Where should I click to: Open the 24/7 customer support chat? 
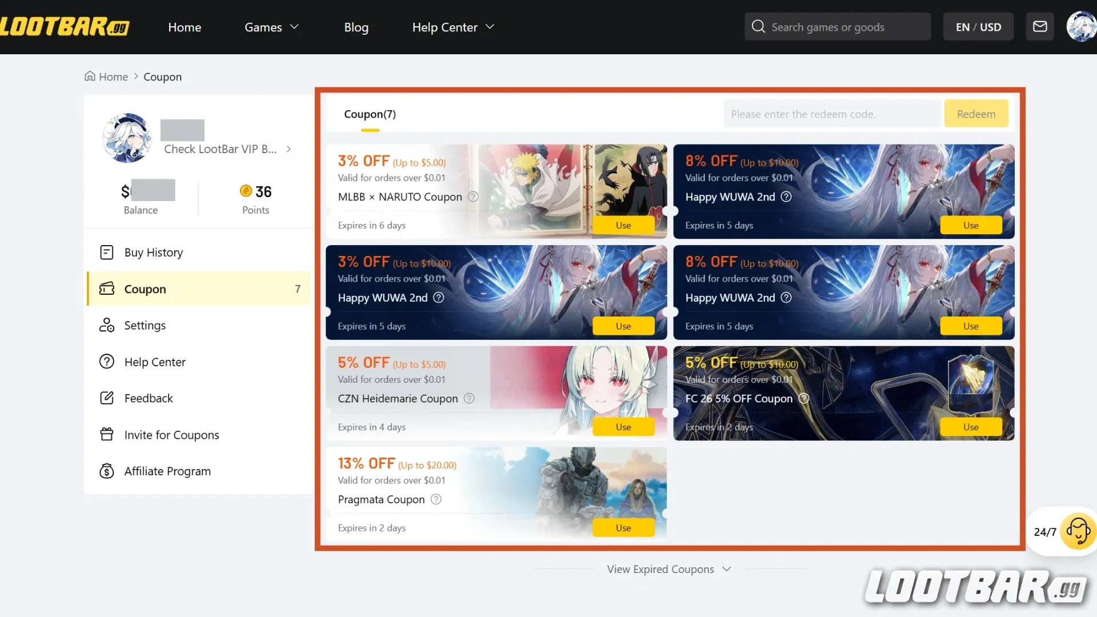1078,531
